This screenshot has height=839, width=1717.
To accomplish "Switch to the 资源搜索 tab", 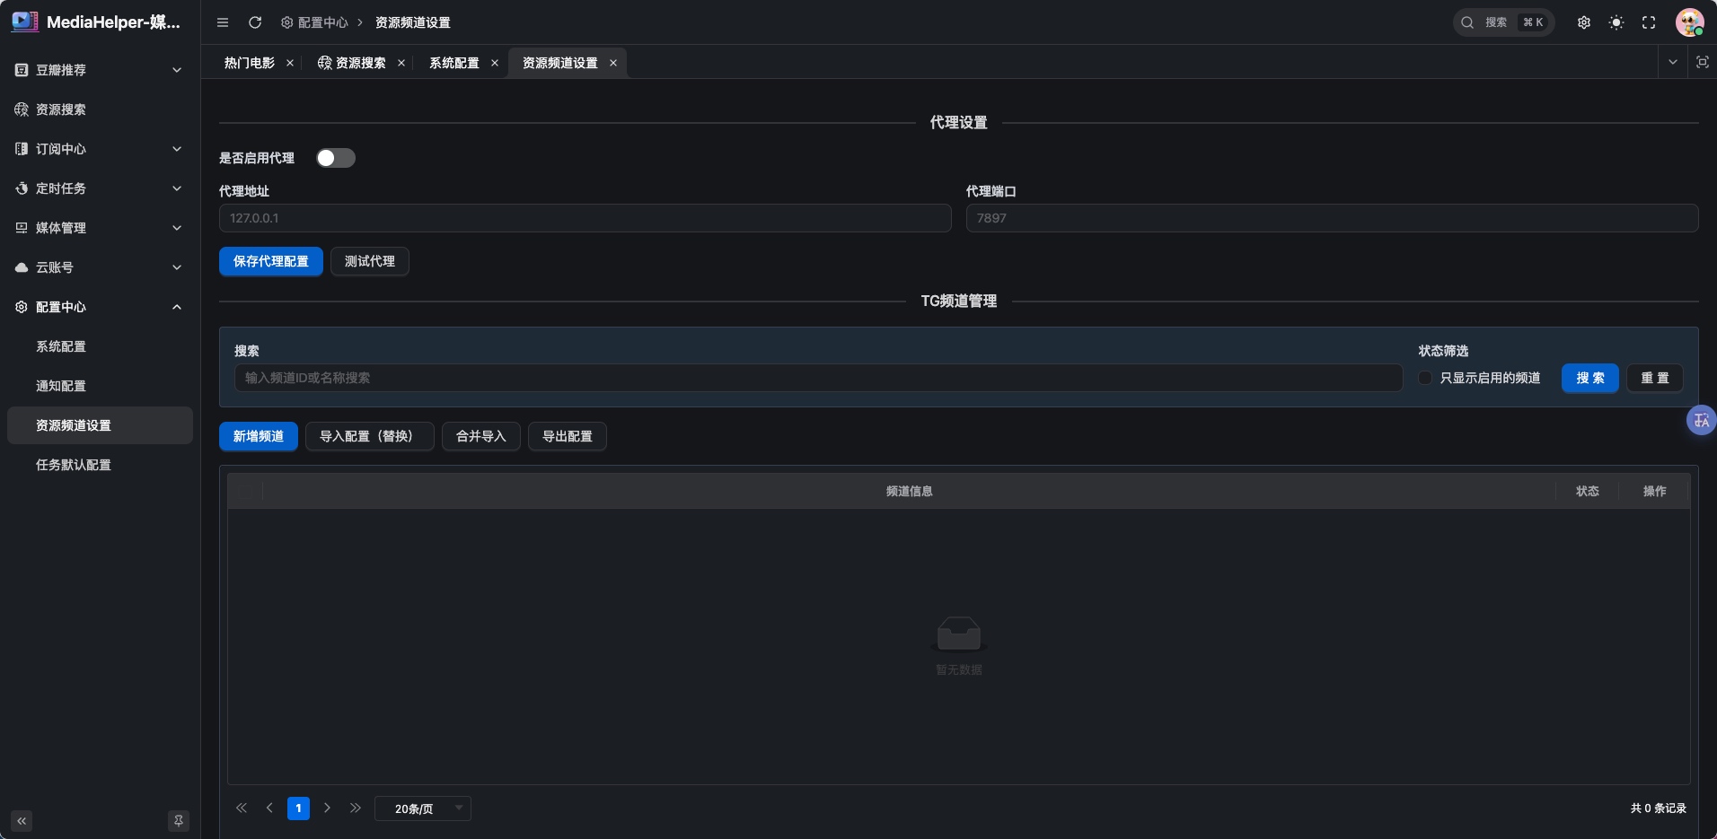I will pos(351,63).
